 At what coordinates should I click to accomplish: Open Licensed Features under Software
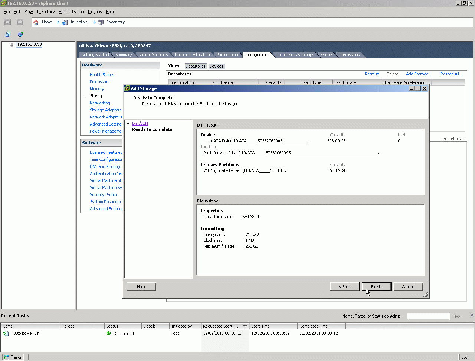click(x=106, y=152)
